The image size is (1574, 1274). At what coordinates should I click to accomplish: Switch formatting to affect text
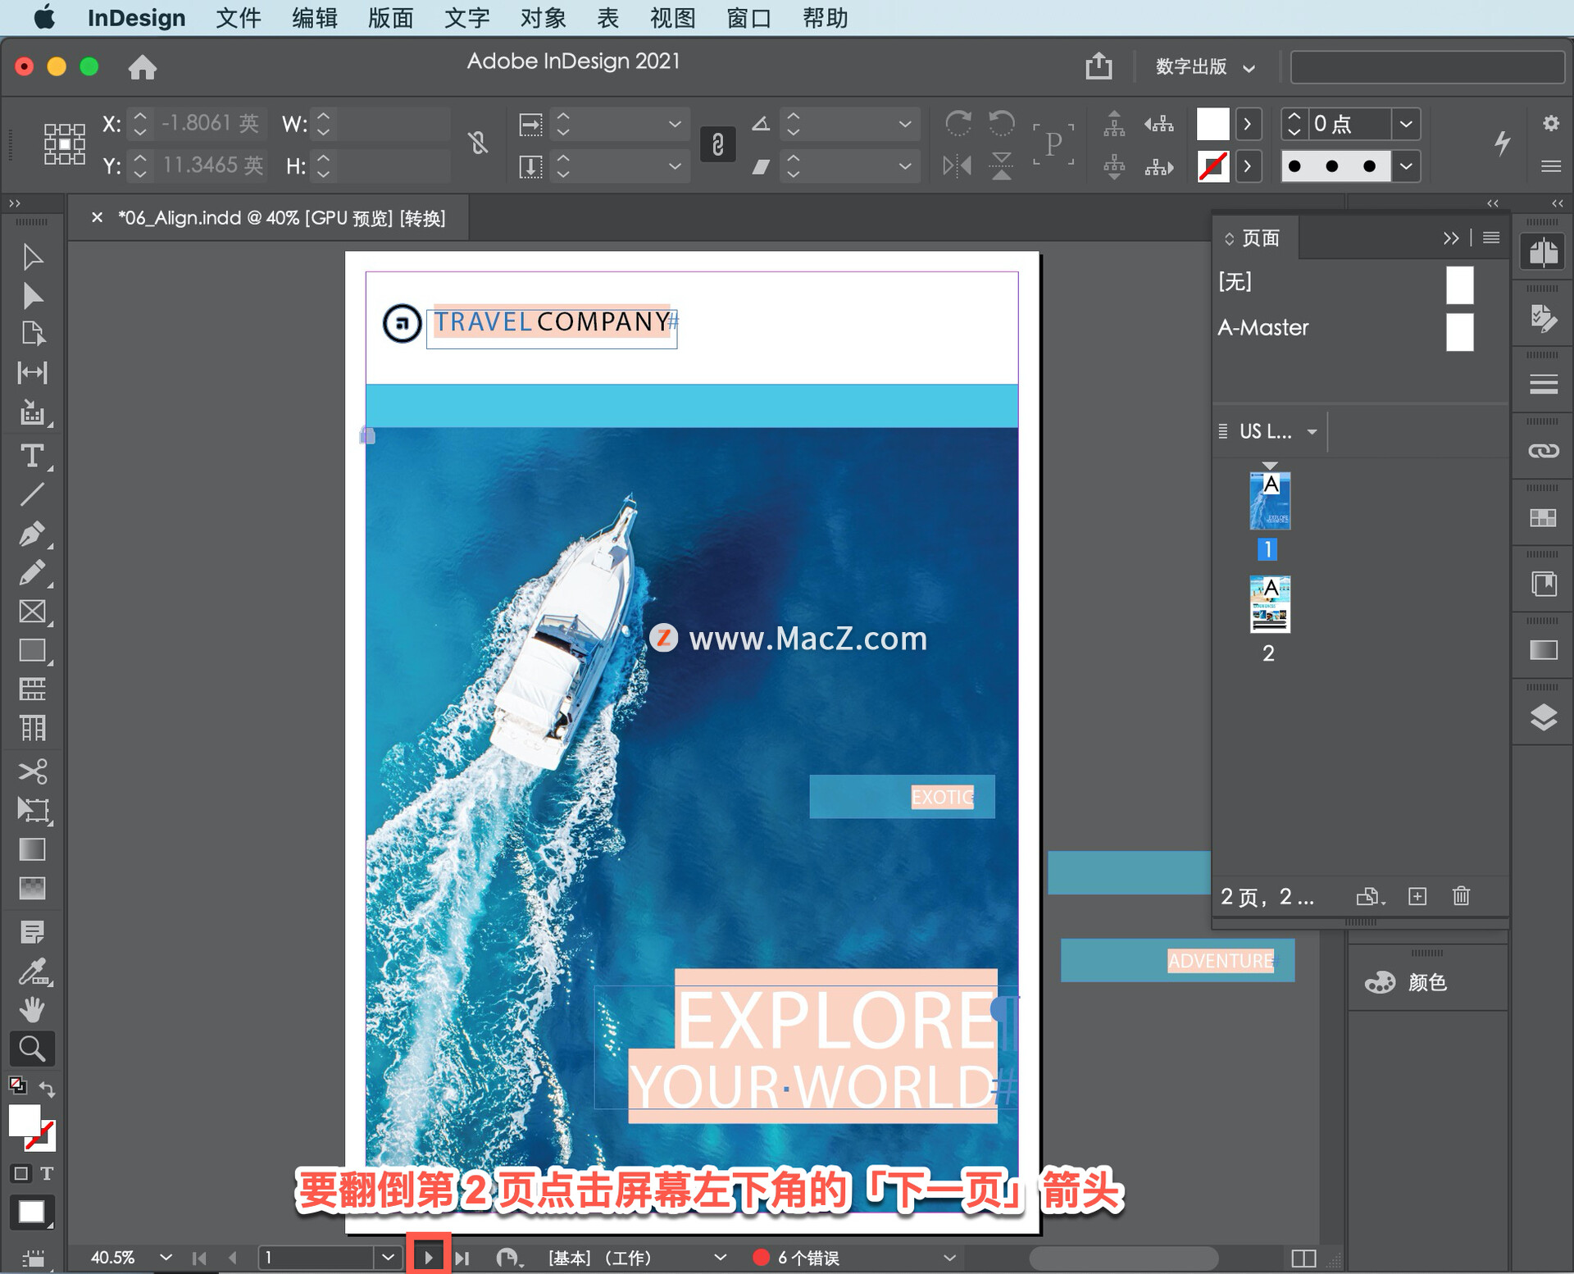[x=47, y=1173]
